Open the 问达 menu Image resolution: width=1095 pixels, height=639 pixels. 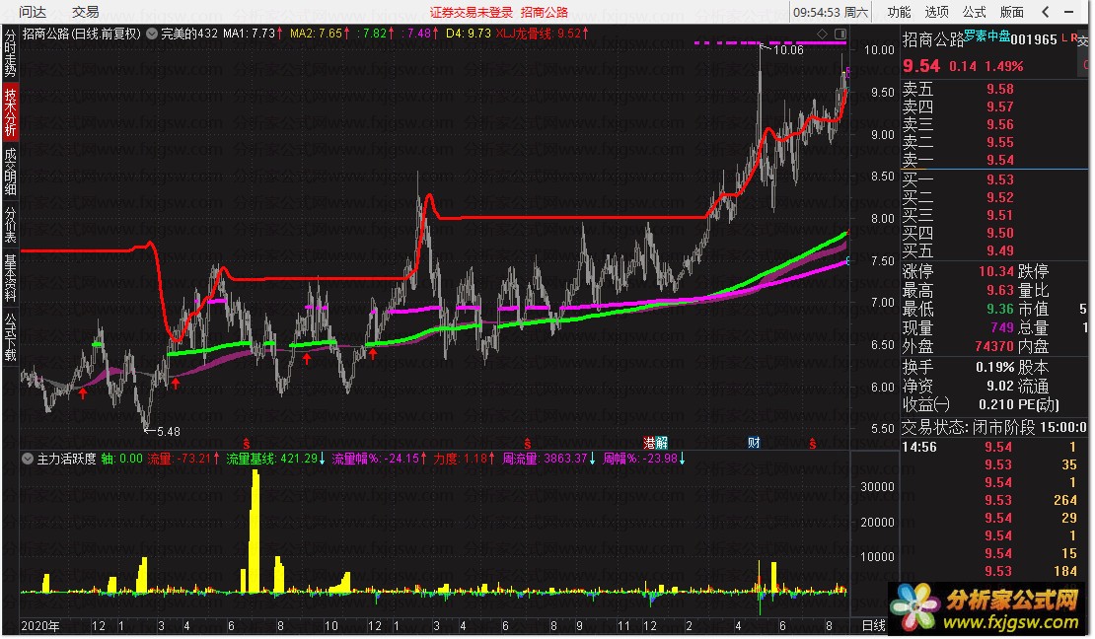tap(33, 12)
